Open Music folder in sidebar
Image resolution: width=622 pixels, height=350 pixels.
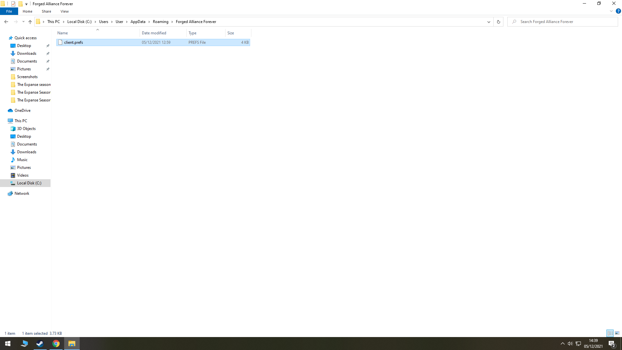(22, 160)
